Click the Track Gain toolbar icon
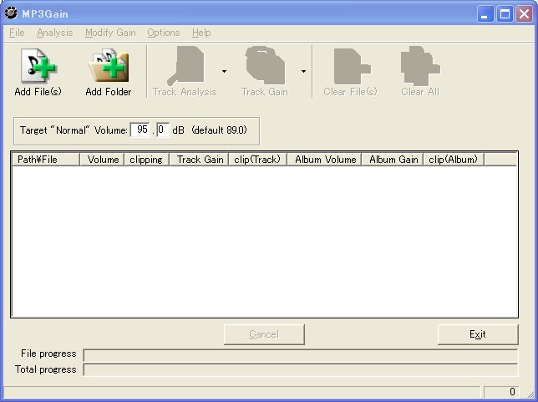 (265, 65)
